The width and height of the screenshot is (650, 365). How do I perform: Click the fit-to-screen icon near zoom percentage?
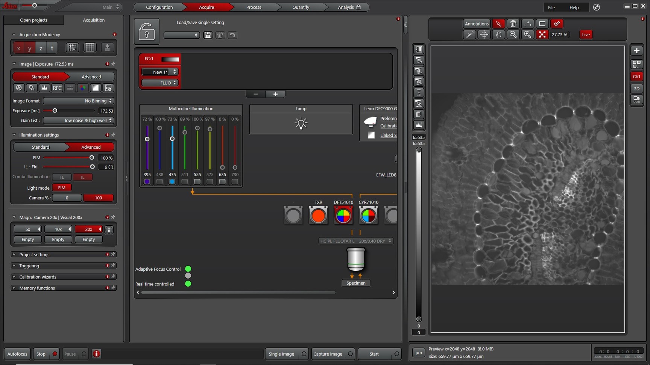[542, 35]
